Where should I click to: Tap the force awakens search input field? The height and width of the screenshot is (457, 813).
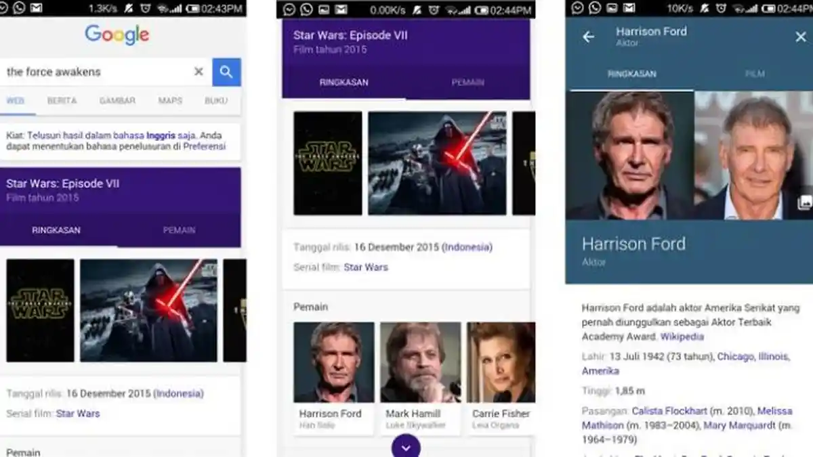(95, 72)
